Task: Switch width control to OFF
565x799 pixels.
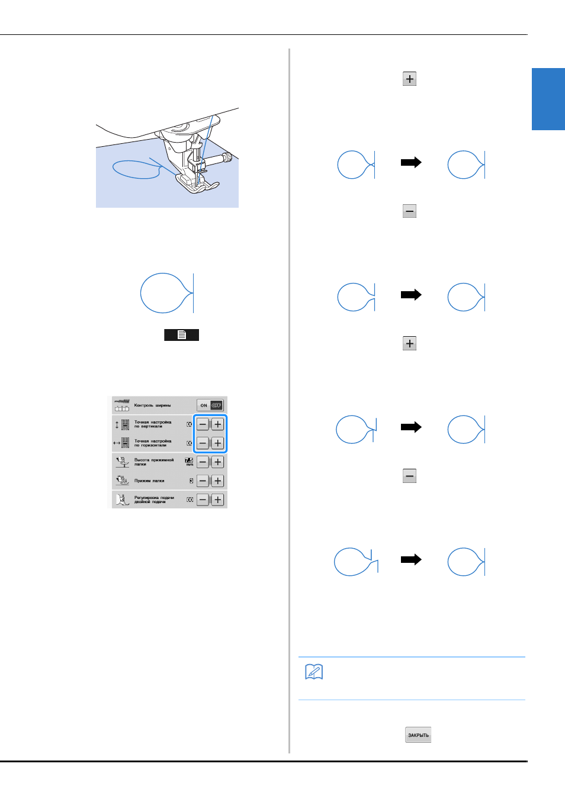Action: point(217,405)
